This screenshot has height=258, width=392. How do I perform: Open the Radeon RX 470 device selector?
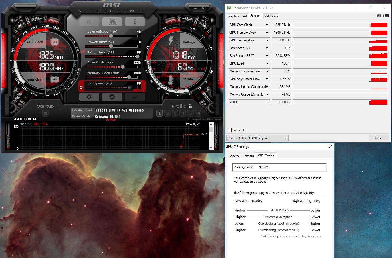tap(257, 138)
